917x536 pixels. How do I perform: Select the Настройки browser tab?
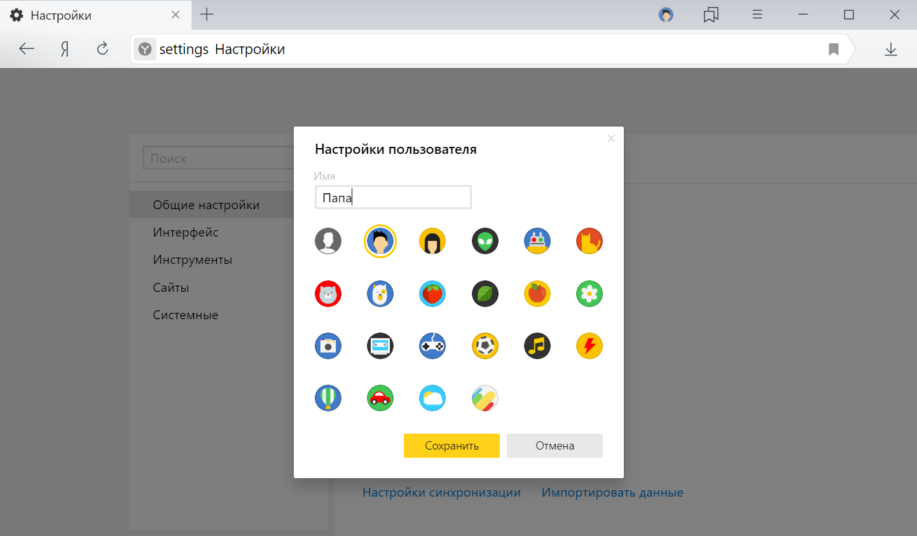coord(95,15)
